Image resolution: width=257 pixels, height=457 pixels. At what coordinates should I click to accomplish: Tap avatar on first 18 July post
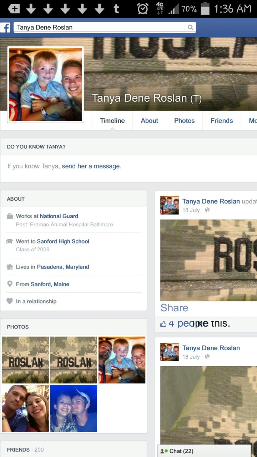[170, 205]
